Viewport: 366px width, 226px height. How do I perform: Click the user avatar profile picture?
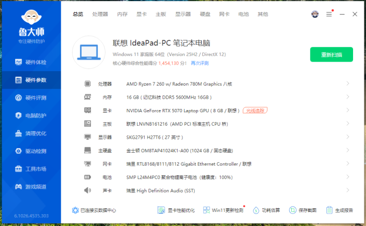tap(315, 14)
